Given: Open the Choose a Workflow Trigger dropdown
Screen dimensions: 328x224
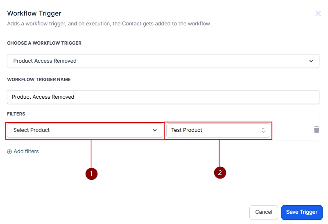Looking at the screenshot, I should click(x=163, y=61).
